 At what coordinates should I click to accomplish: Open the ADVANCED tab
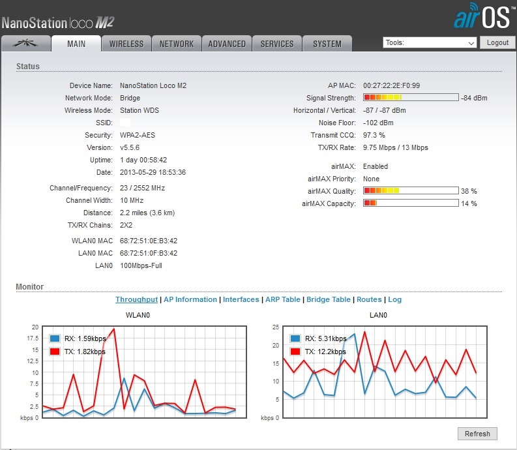tap(227, 44)
